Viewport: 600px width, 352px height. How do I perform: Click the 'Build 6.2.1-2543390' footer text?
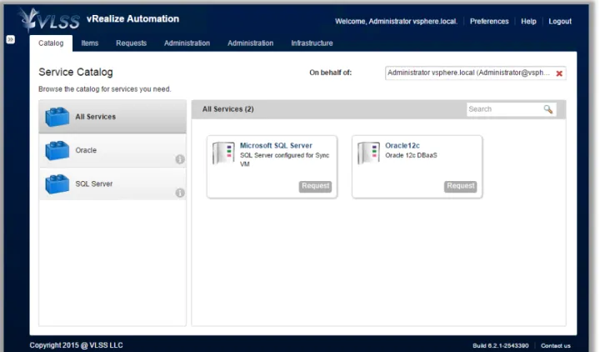[501, 345]
